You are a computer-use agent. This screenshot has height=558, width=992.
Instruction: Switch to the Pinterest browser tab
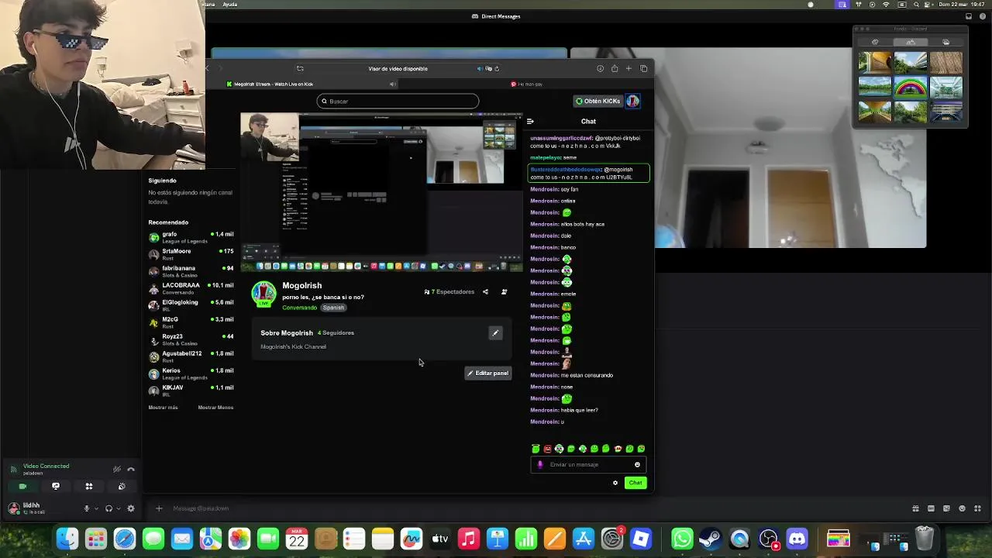coord(527,84)
